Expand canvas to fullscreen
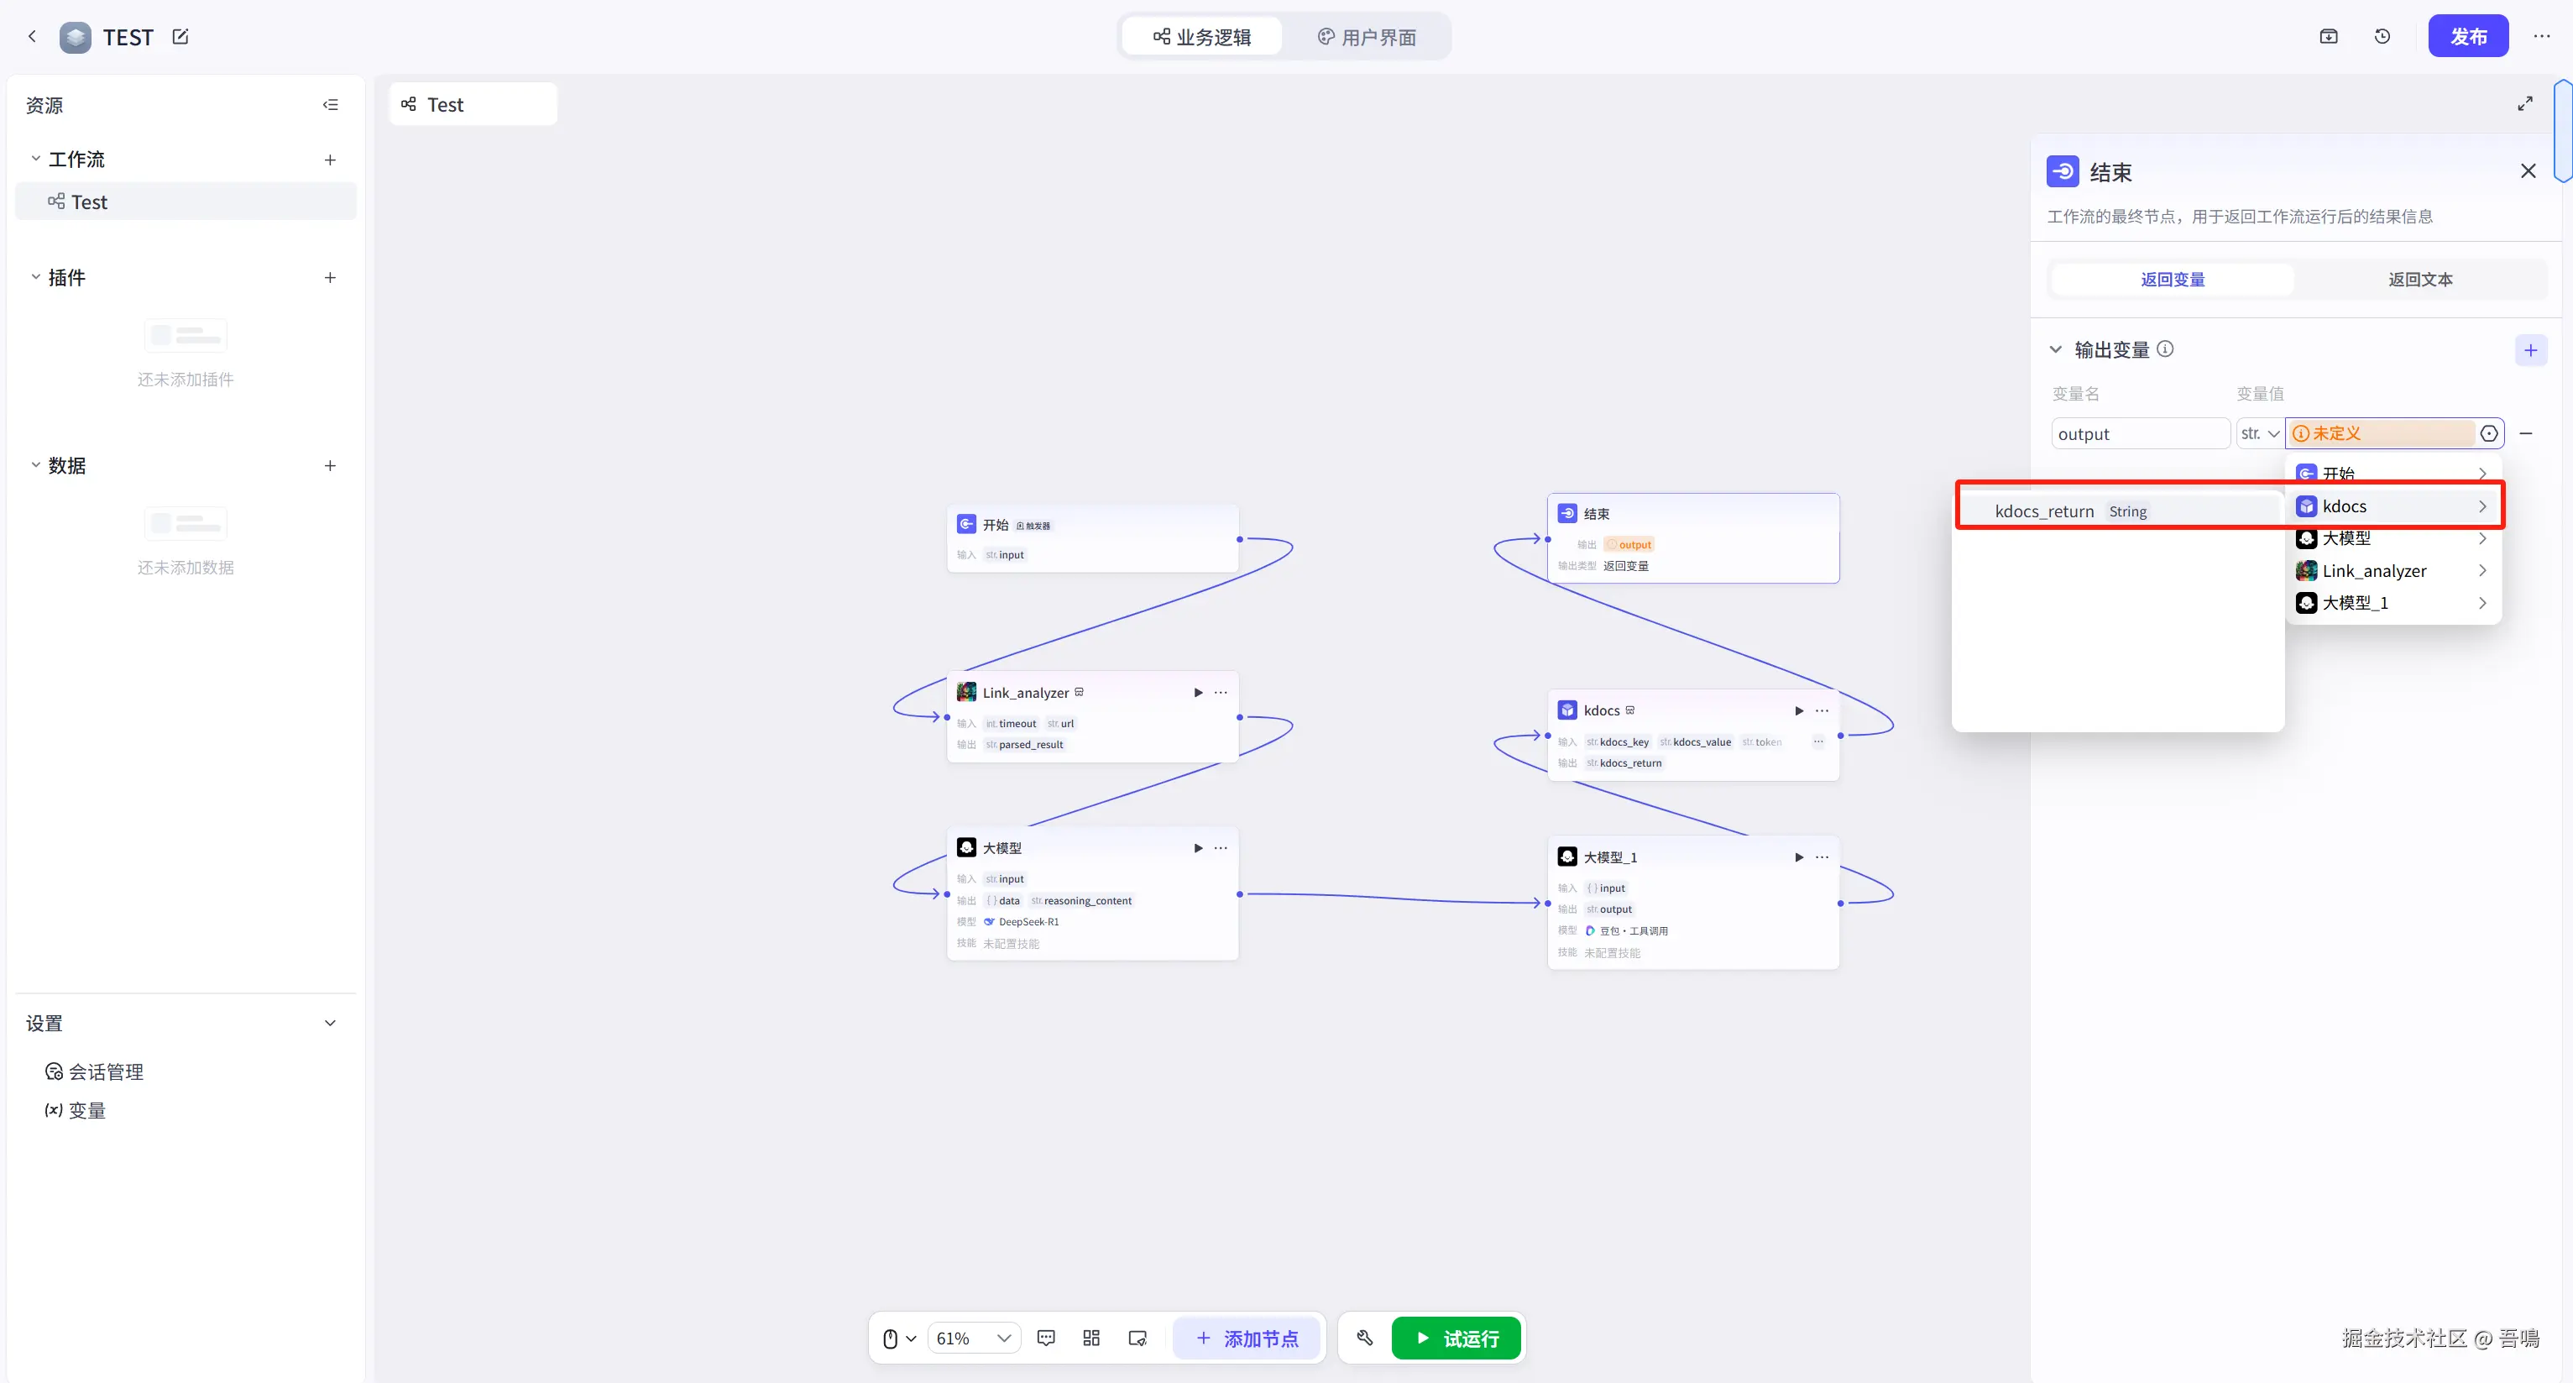This screenshot has height=1383, width=2573. click(x=2524, y=104)
